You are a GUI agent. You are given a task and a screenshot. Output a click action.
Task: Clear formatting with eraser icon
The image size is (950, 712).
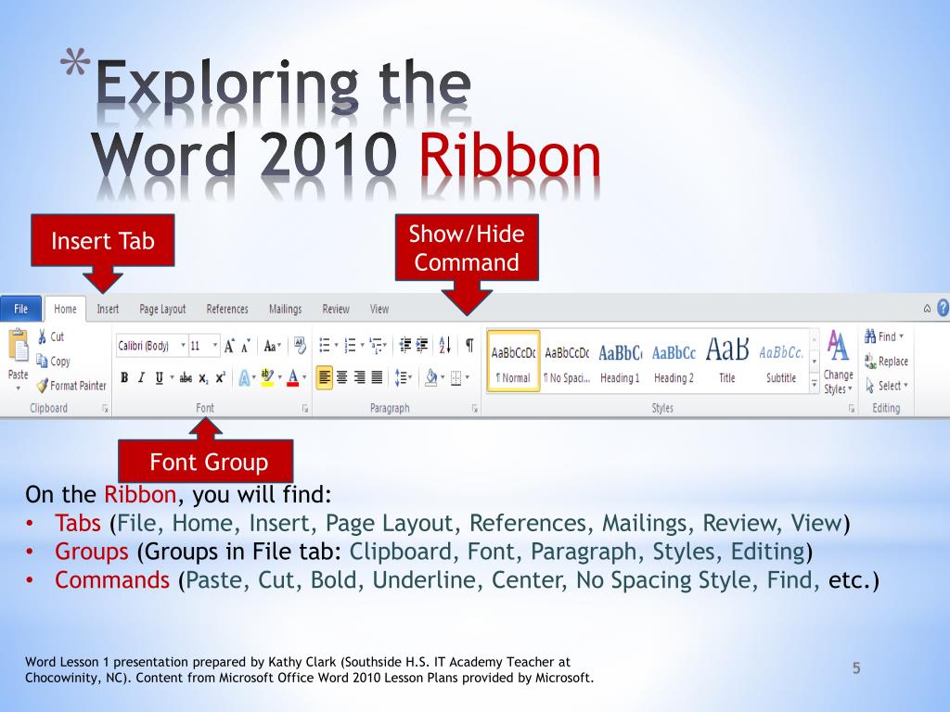point(300,345)
